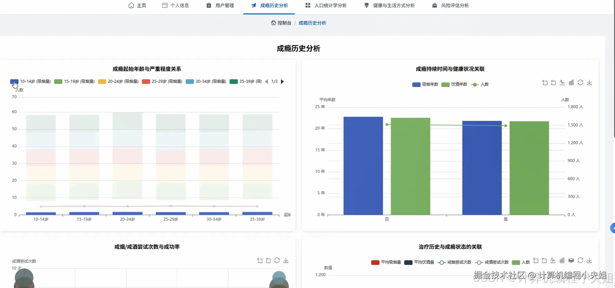615x288 pixels.
Task: Go to next legend page arrow
Action: click(x=282, y=81)
